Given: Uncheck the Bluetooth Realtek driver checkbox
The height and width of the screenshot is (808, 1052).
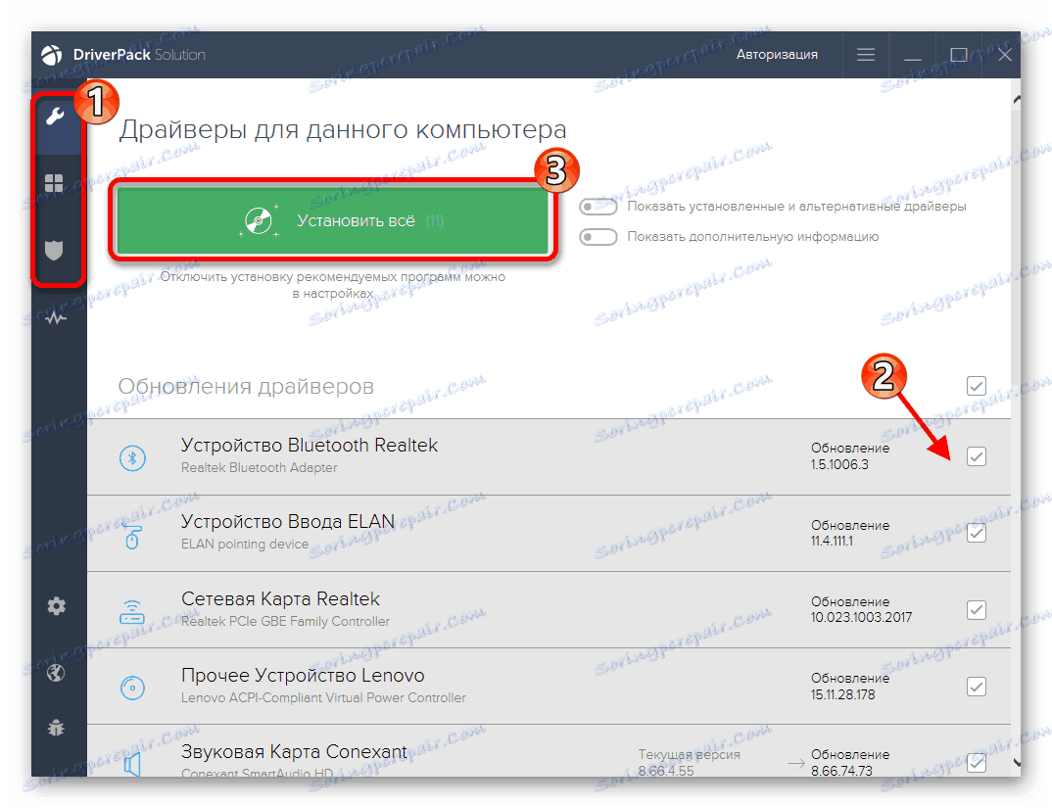Looking at the screenshot, I should [977, 456].
